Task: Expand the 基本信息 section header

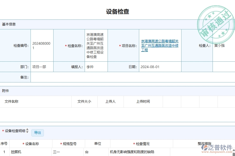Action: click(8, 24)
